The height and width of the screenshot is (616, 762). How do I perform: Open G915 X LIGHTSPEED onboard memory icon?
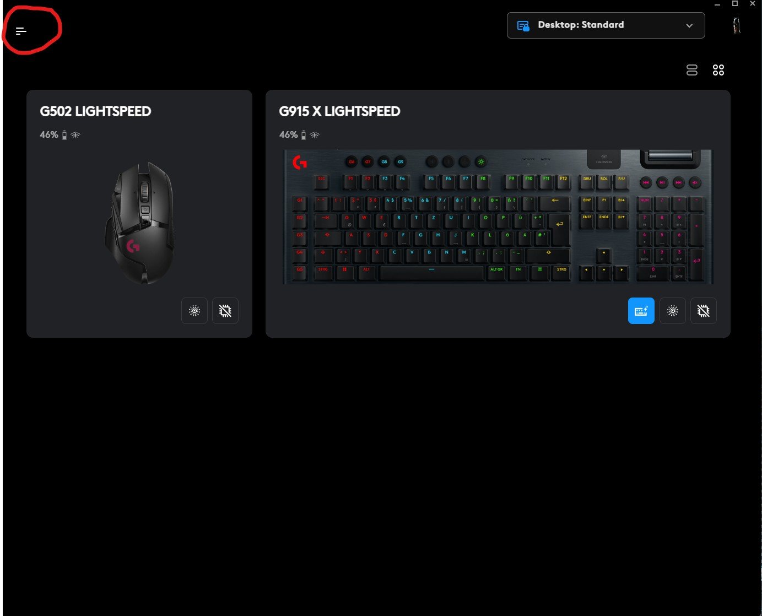point(704,311)
